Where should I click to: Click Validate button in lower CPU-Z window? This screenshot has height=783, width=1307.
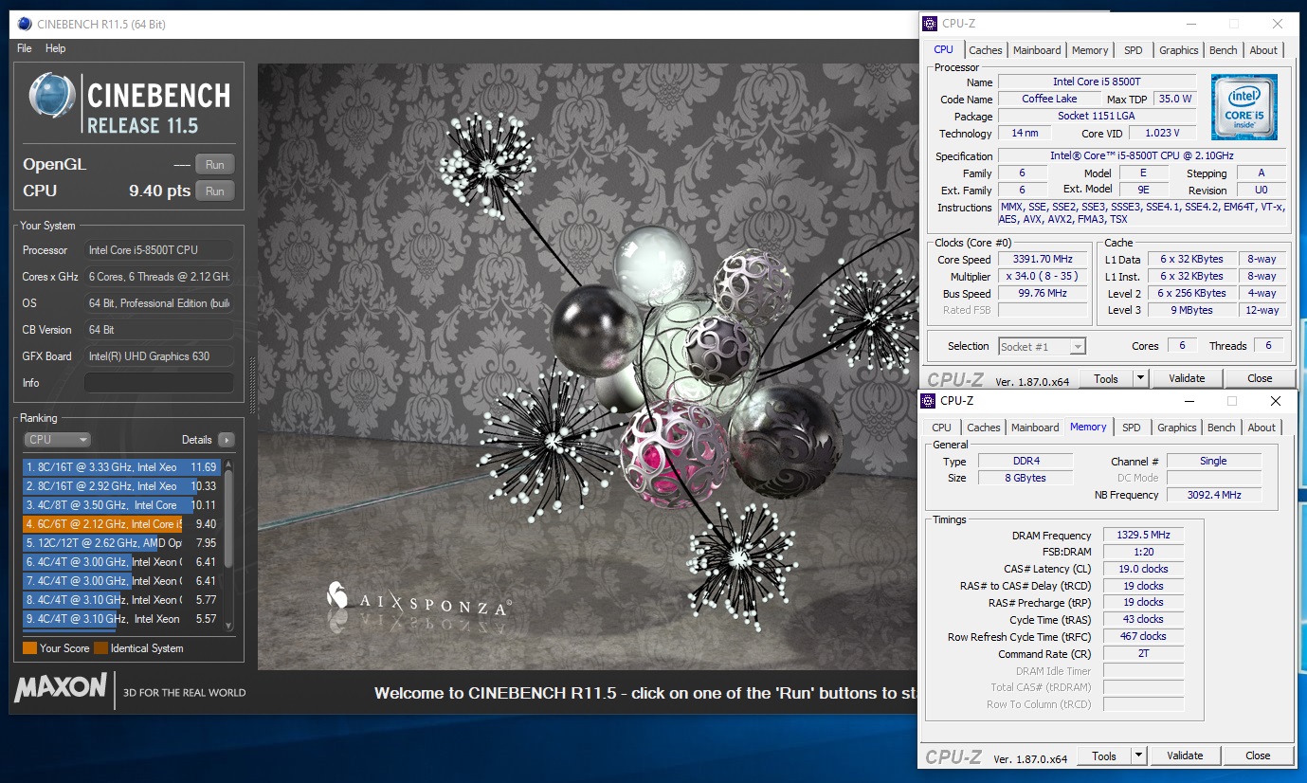point(1185,756)
